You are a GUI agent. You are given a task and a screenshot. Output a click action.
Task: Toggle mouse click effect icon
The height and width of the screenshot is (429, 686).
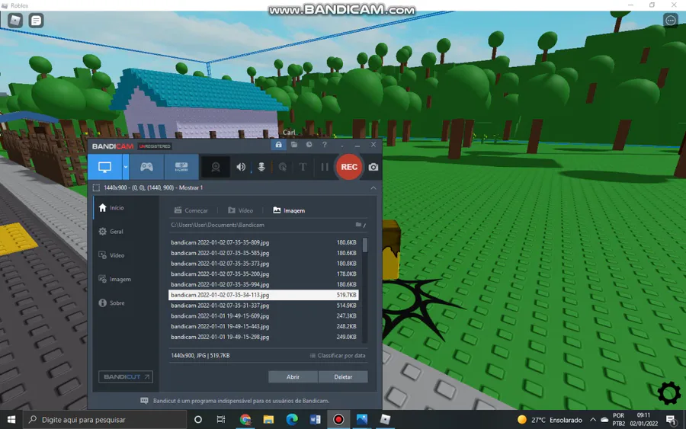coord(283,167)
